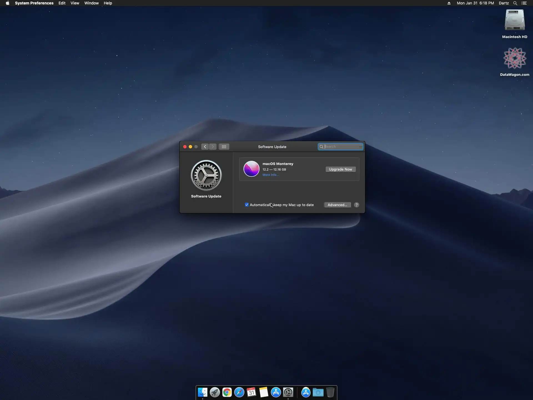
Task: Click the macOS Monterey icon
Action: point(251,169)
